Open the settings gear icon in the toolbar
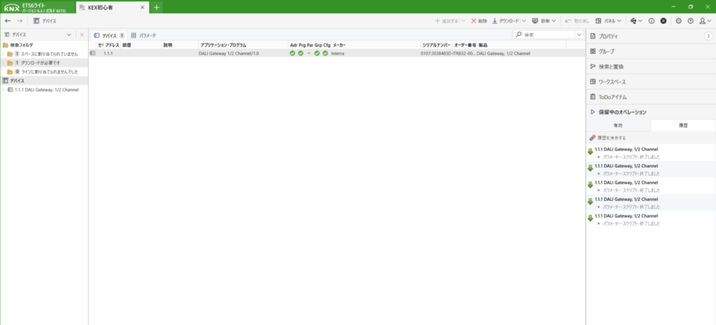Viewport: 716px width, 325px height. click(678, 21)
